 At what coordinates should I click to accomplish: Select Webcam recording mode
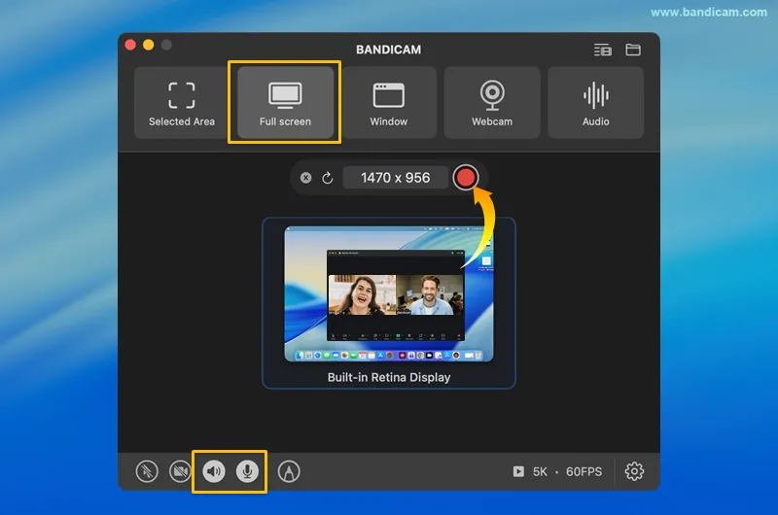tap(492, 103)
